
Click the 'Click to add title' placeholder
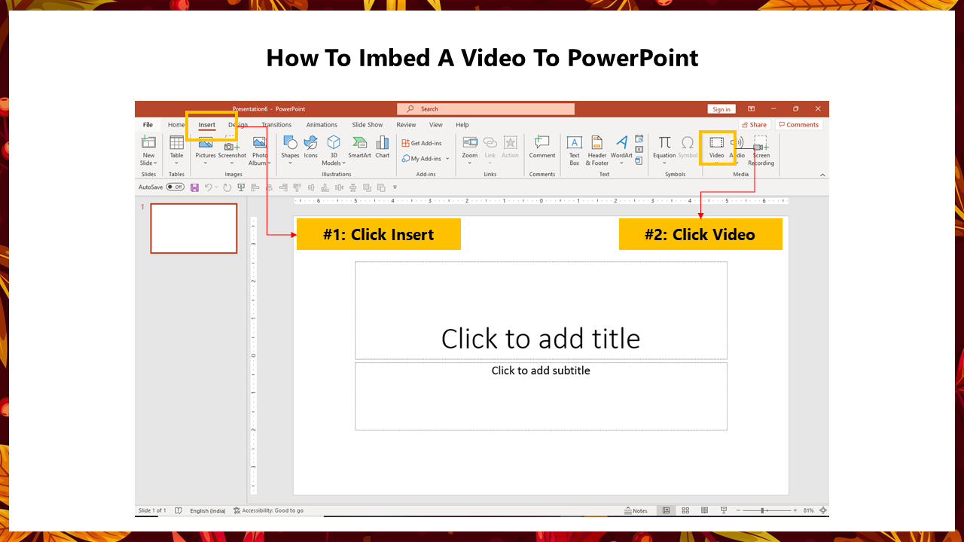[x=541, y=310]
